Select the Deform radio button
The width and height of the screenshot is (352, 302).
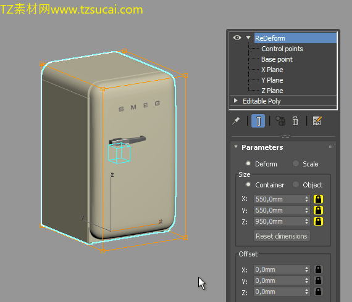248,163
